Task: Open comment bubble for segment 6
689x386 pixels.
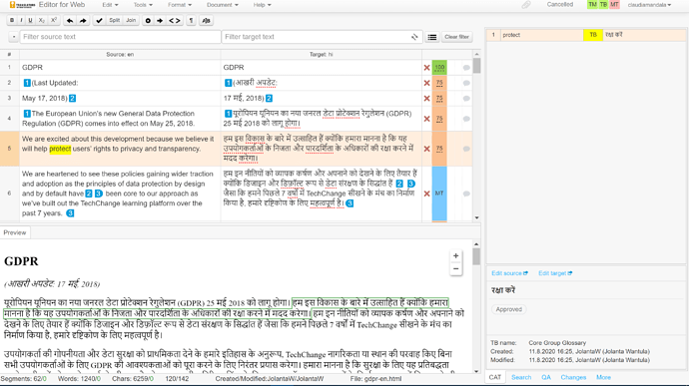Action: pyautogui.click(x=466, y=193)
